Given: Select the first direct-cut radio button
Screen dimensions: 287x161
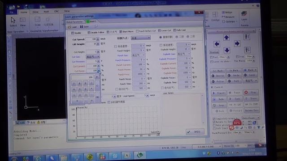Looking at the screenshot, I should tap(161, 37).
